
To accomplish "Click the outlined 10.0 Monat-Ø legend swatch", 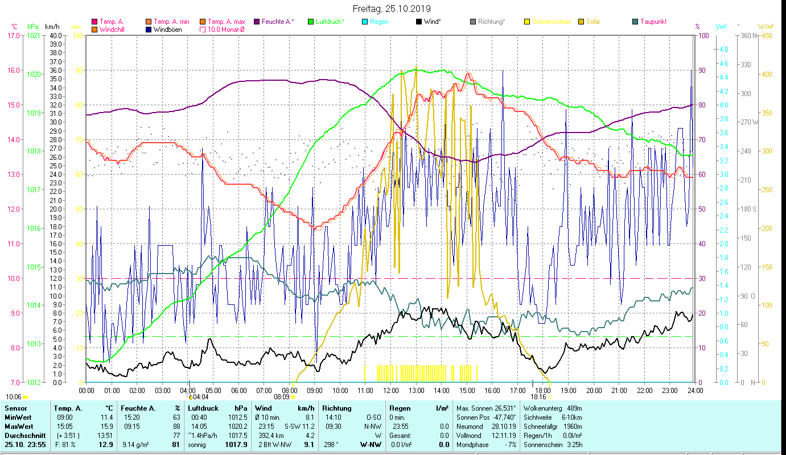I will tap(203, 30).
